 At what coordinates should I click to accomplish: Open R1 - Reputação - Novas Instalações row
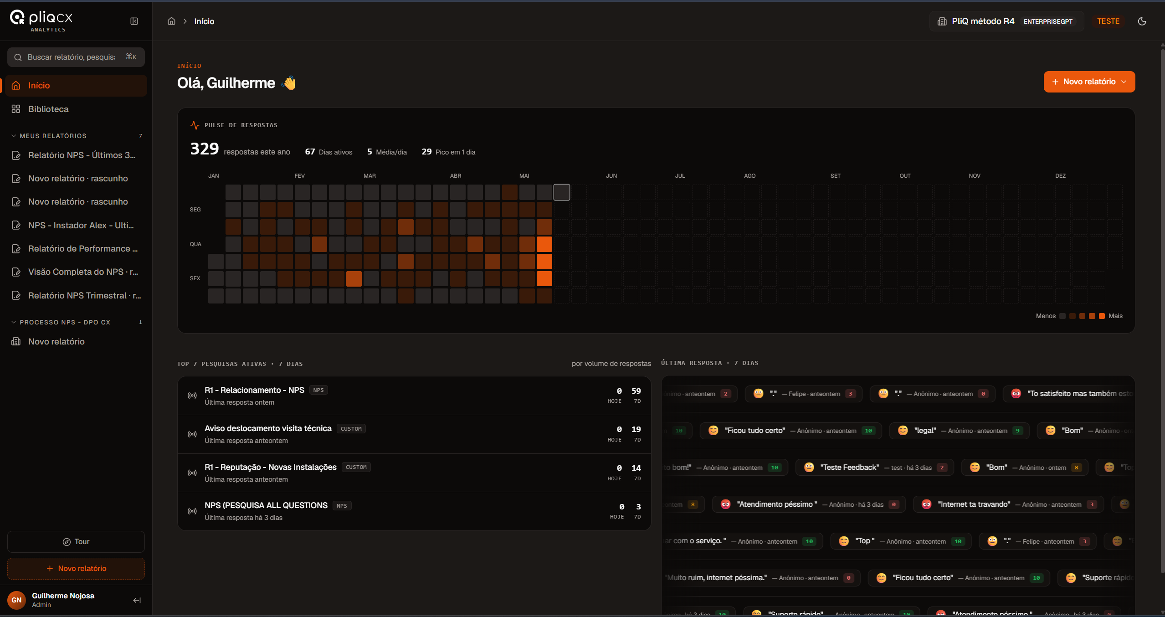(414, 473)
